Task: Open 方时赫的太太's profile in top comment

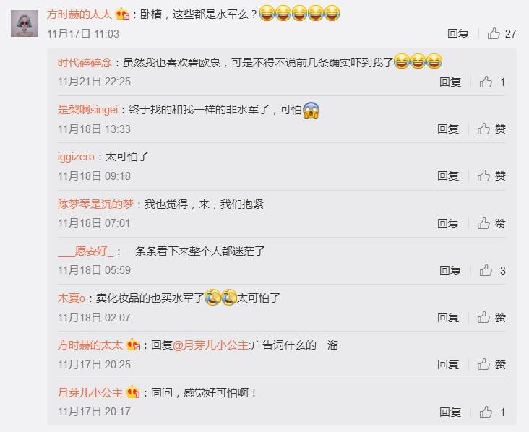Action: (79, 14)
